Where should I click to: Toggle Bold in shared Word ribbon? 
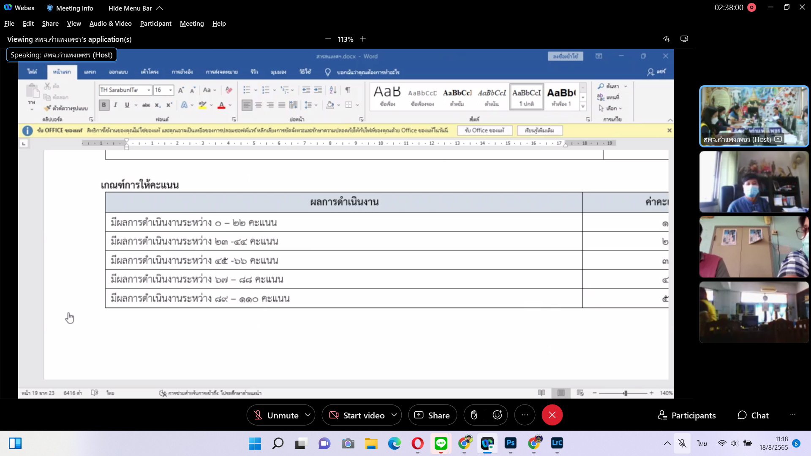pyautogui.click(x=104, y=105)
